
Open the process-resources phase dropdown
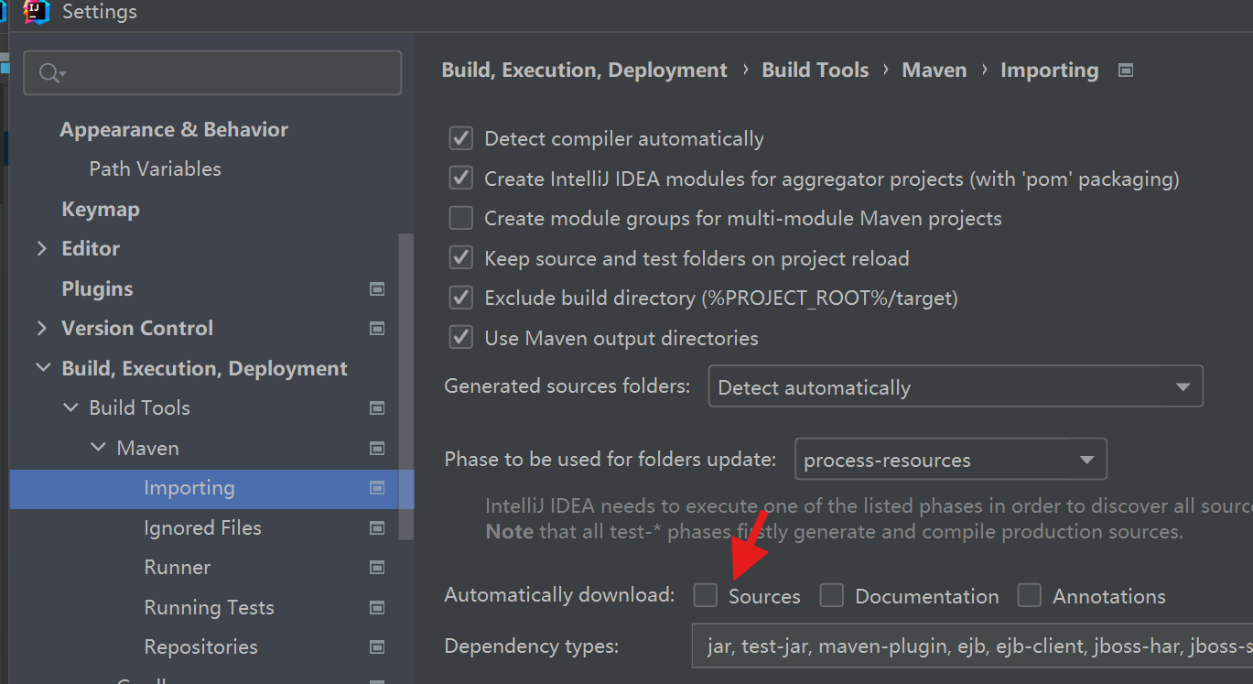point(950,460)
